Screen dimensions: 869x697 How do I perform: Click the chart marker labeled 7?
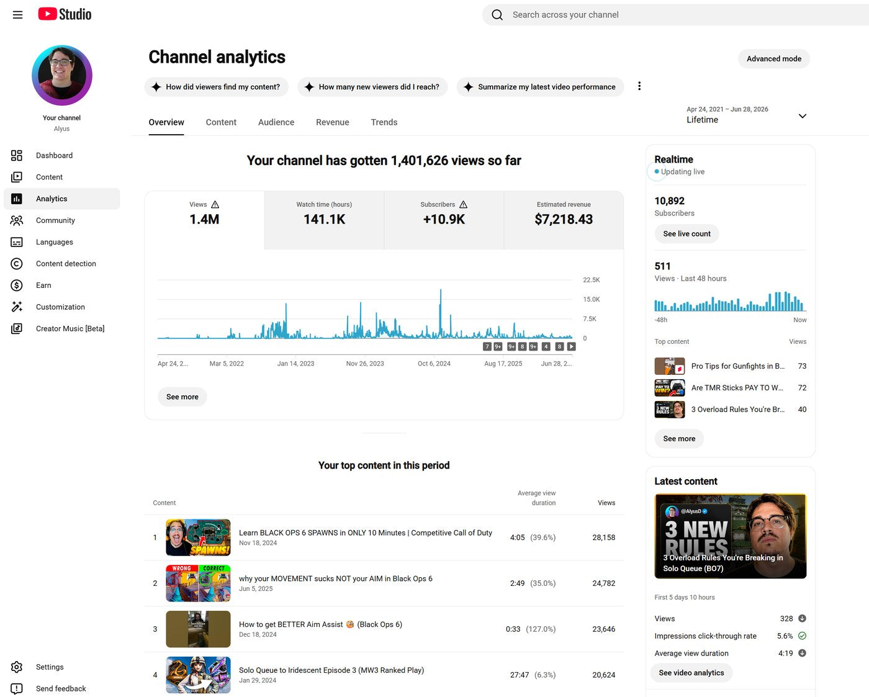tap(487, 347)
